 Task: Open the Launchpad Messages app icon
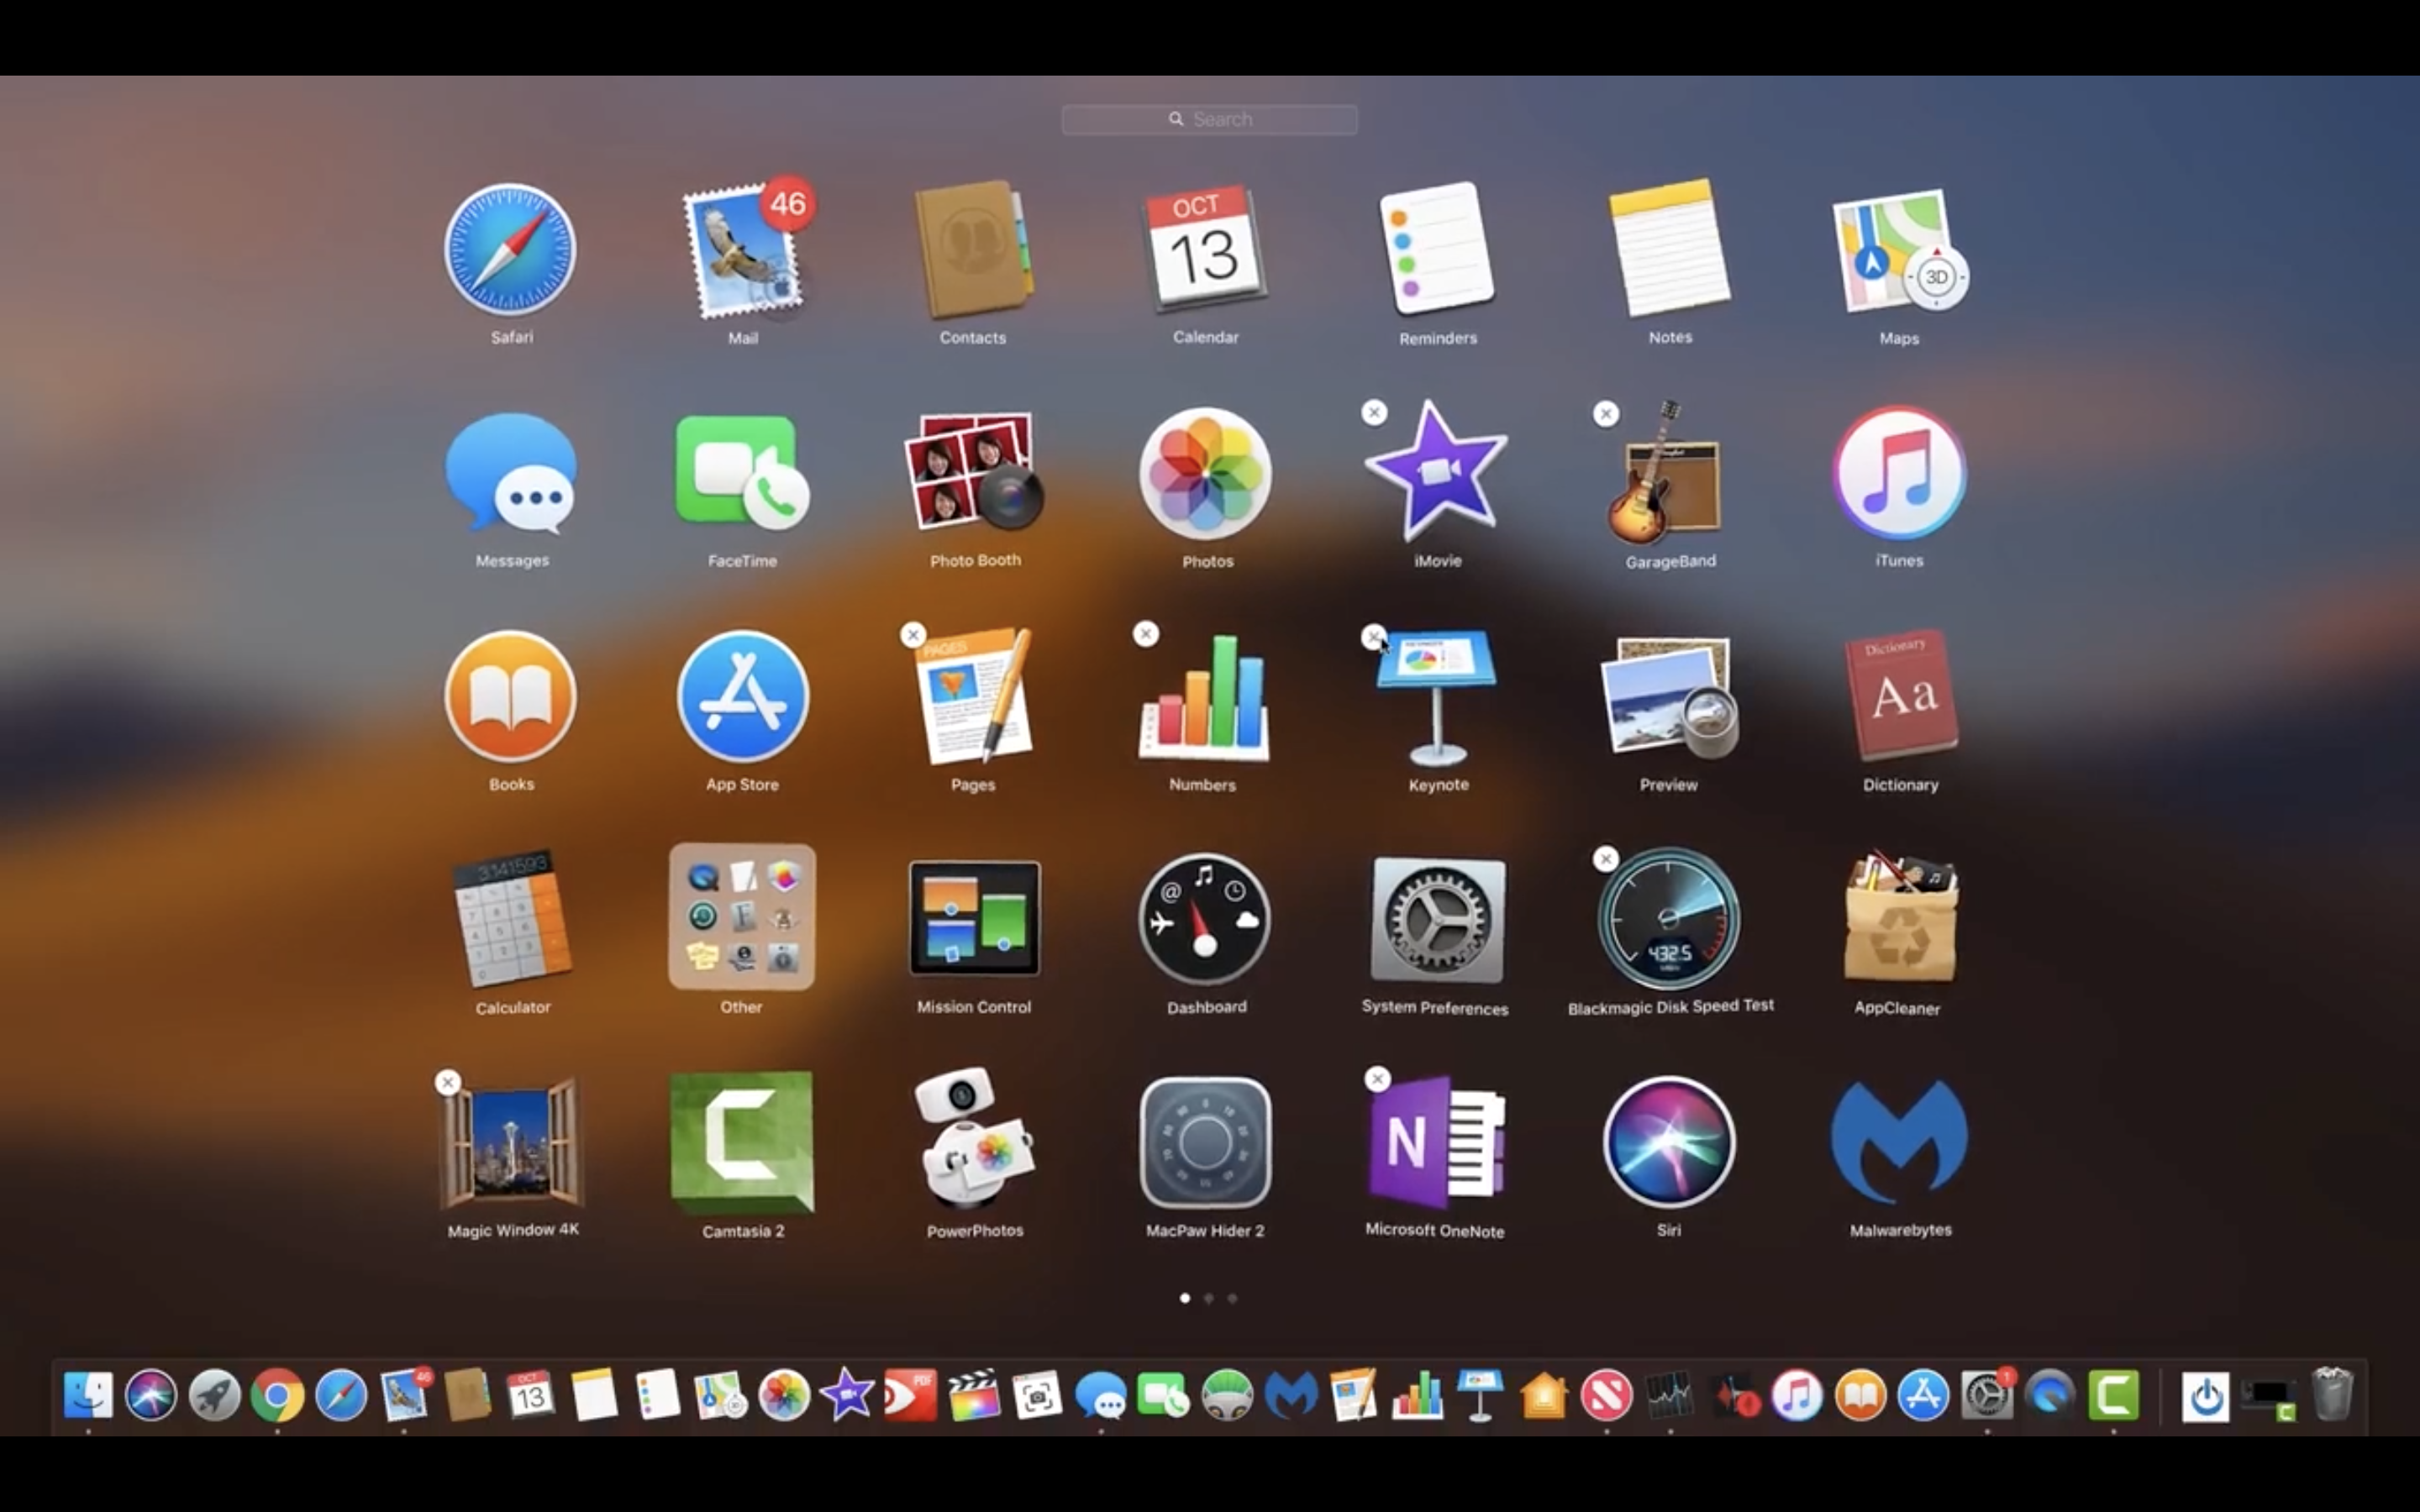coord(511,474)
